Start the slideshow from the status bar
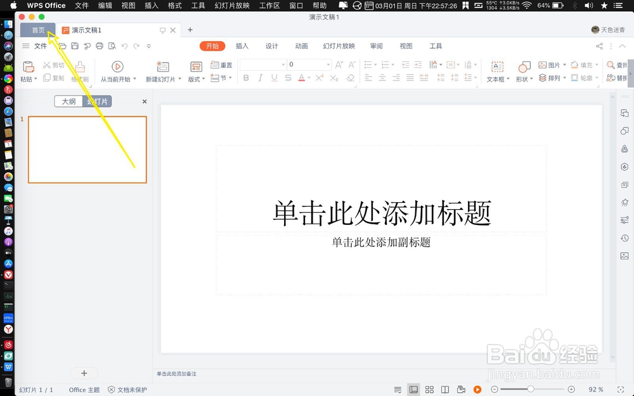 coord(478,390)
